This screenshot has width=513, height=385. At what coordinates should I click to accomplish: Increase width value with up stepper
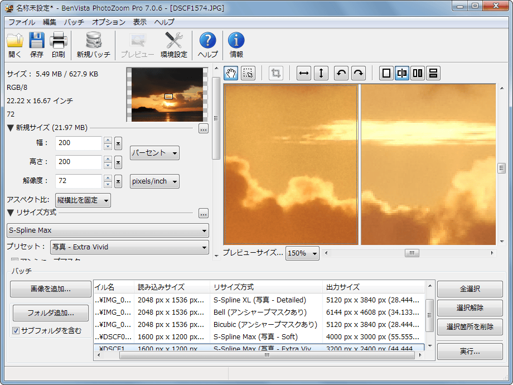click(x=108, y=140)
